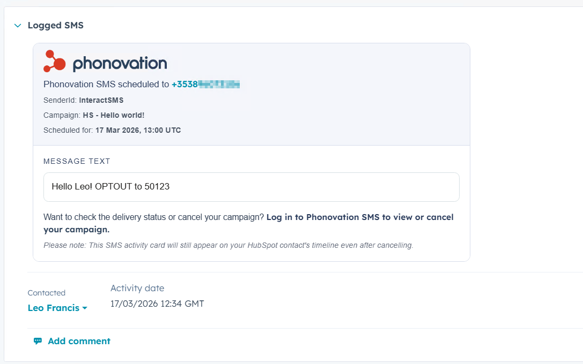Click the MESSAGE TEXT label

coord(77,161)
